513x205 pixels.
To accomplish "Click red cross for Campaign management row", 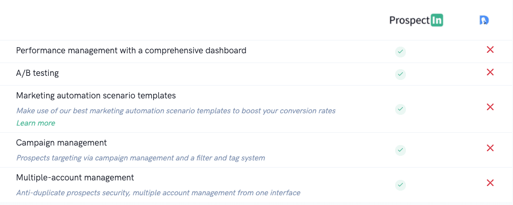I will 490,148.
